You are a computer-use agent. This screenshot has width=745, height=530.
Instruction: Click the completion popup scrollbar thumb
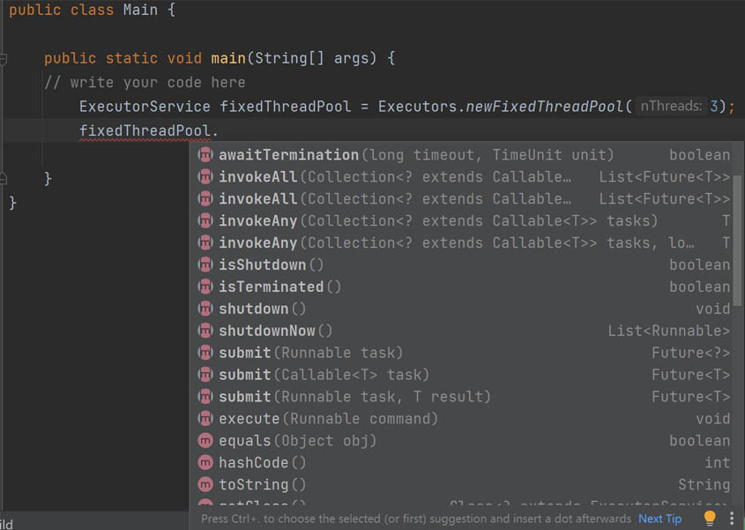[737, 241]
